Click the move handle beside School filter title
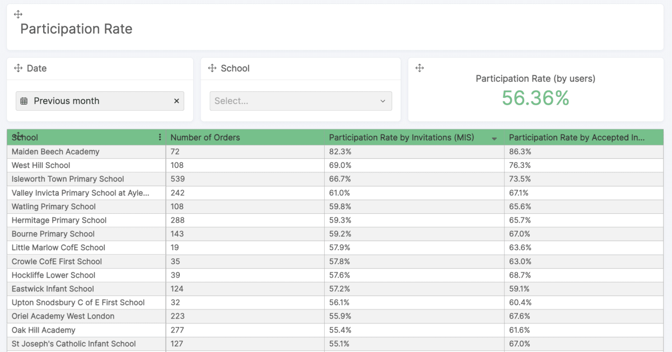Image resolution: width=672 pixels, height=352 pixels. point(212,68)
